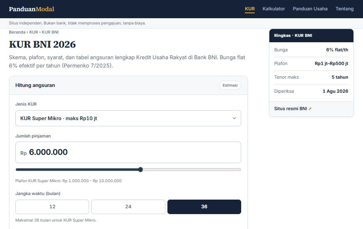This screenshot has width=363, height=229.
Task: Click the "1 Agu 2026" Diperiksa value
Action: (335, 91)
